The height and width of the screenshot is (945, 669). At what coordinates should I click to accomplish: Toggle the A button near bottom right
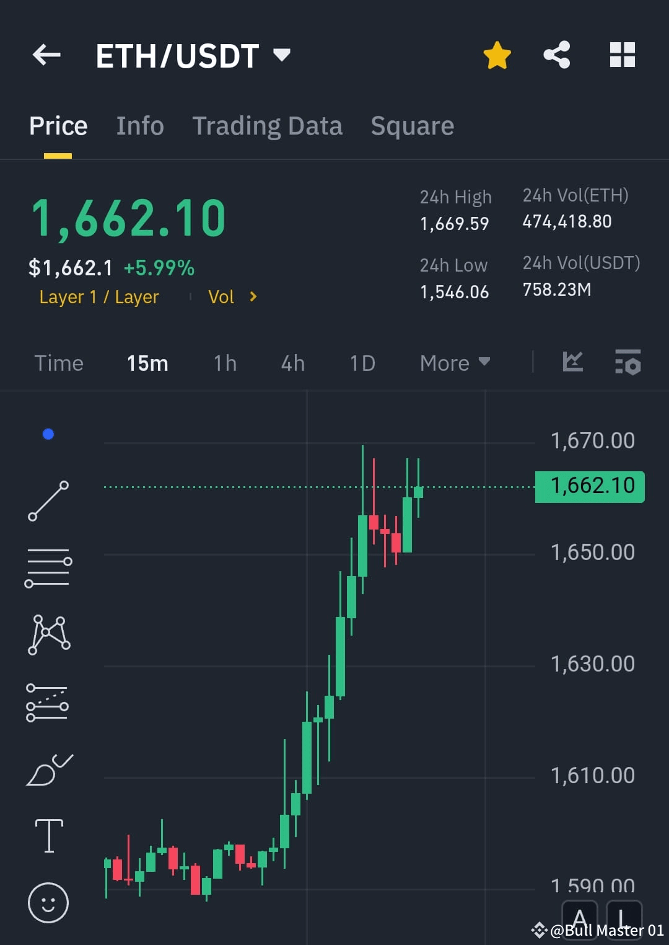[580, 919]
